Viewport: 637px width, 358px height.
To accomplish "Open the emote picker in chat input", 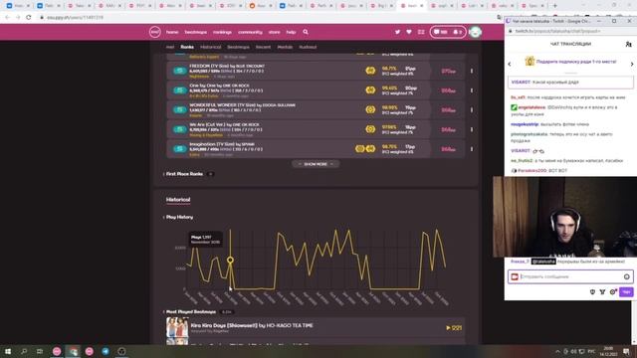I will tap(627, 276).
